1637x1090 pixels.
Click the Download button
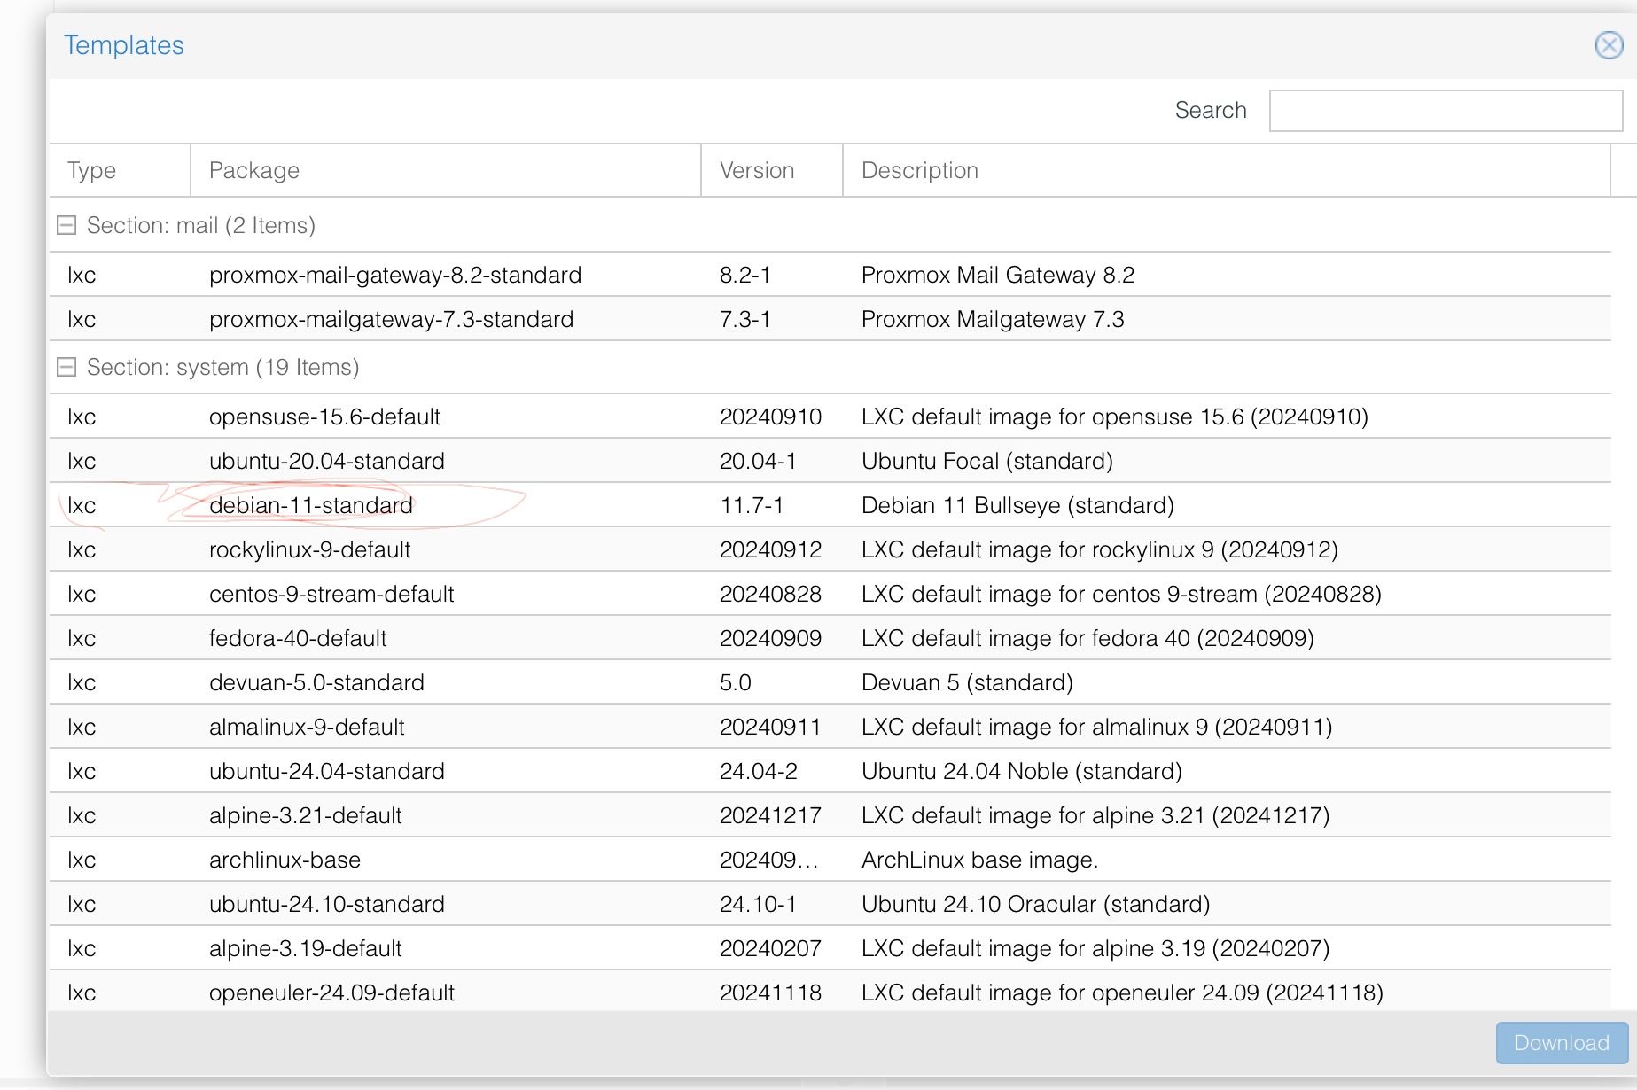coord(1562,1043)
